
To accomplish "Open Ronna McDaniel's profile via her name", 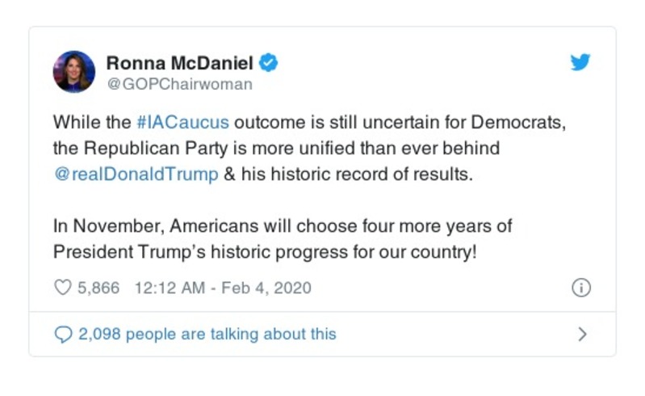I will (179, 63).
